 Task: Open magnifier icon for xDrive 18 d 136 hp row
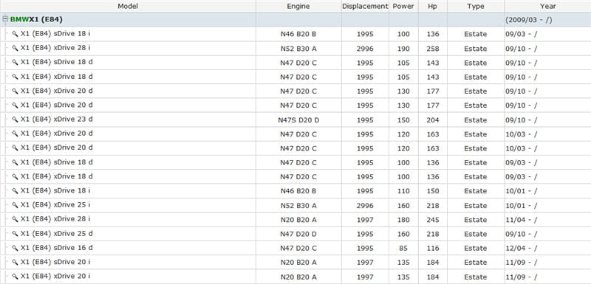15,177
